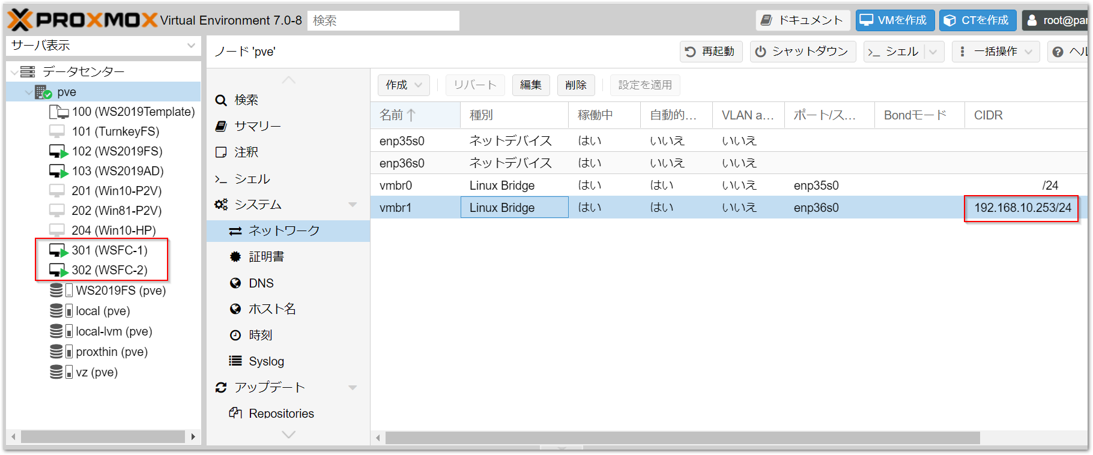The width and height of the screenshot is (1093, 455).
Task: Sort by the 名前 column header
Action: [416, 115]
